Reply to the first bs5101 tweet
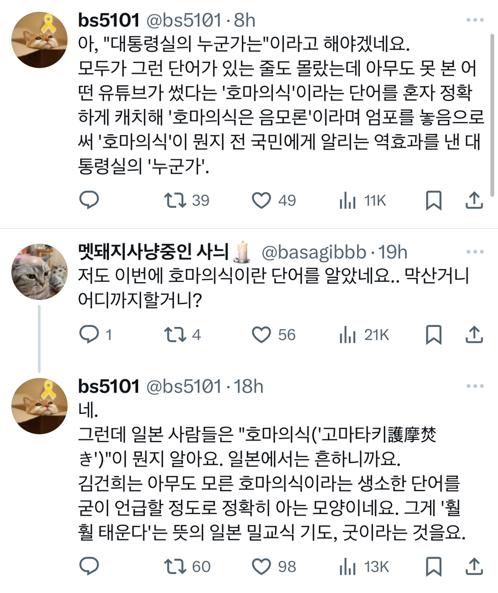Viewport: 498px width, 593px height. click(89, 200)
